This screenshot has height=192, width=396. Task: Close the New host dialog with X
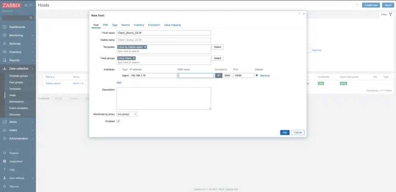coord(304,14)
